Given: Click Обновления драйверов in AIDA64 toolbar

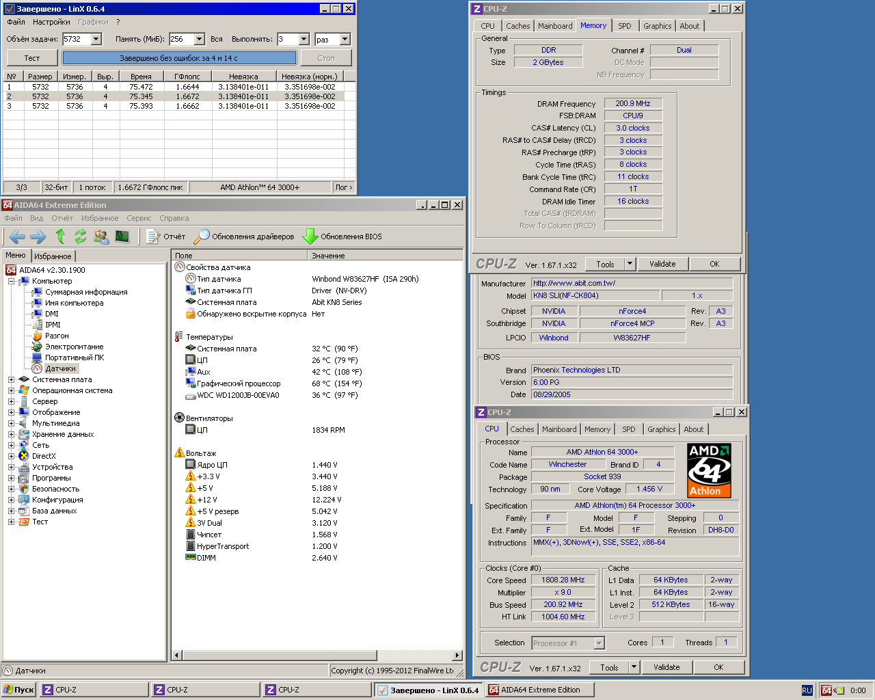Looking at the screenshot, I should click(244, 237).
